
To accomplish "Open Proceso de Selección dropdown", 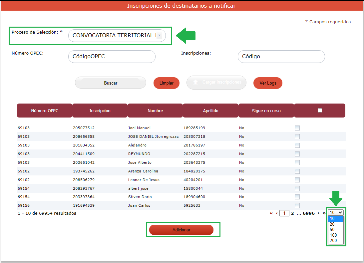I will point(159,36).
